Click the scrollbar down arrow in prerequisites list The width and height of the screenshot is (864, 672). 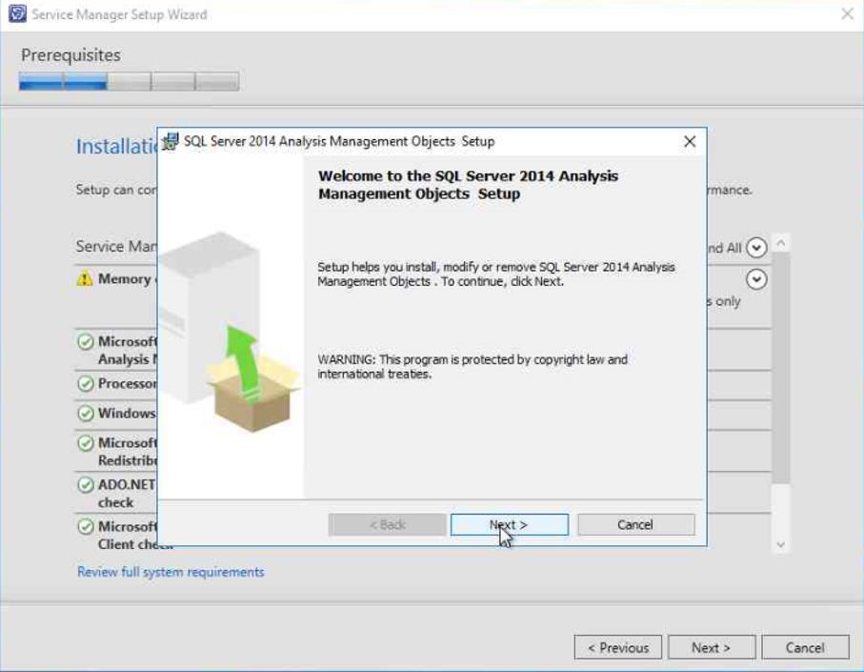click(x=781, y=544)
